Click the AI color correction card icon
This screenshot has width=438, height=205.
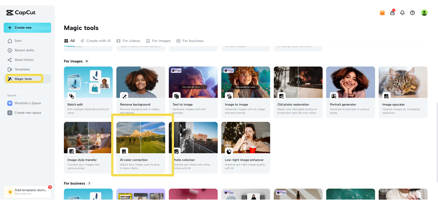[124, 151]
